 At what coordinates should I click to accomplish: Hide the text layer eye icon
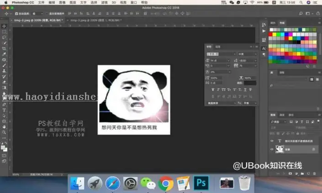(x=272, y=141)
